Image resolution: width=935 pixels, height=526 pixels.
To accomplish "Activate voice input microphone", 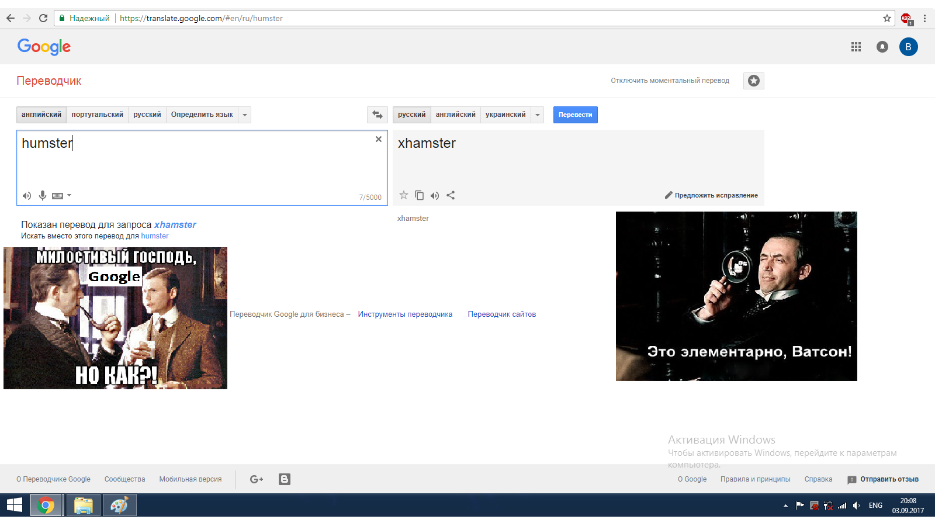I will (x=43, y=196).
